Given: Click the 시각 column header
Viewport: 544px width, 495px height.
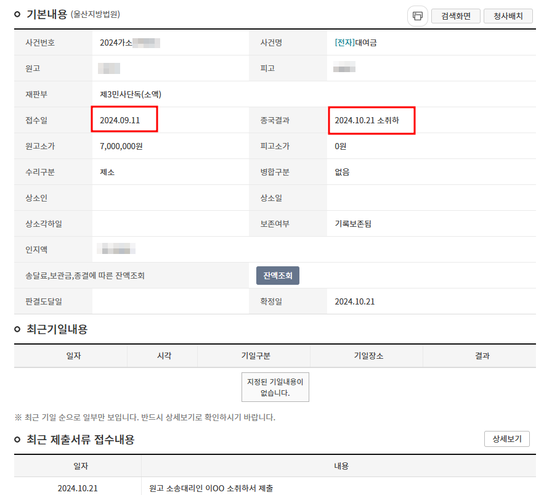Looking at the screenshot, I should tap(164, 356).
